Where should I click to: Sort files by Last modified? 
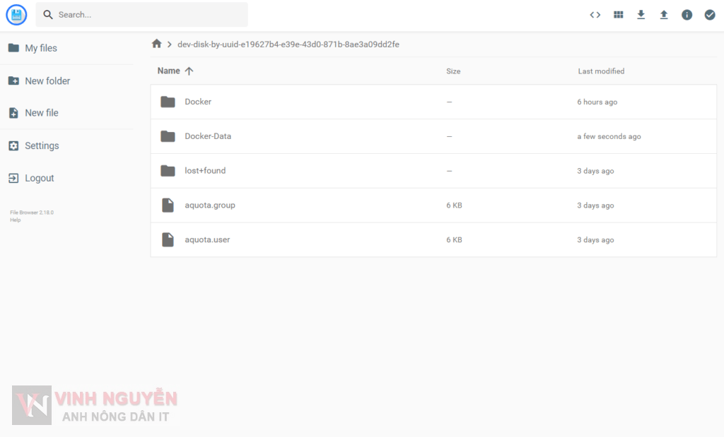tap(601, 71)
